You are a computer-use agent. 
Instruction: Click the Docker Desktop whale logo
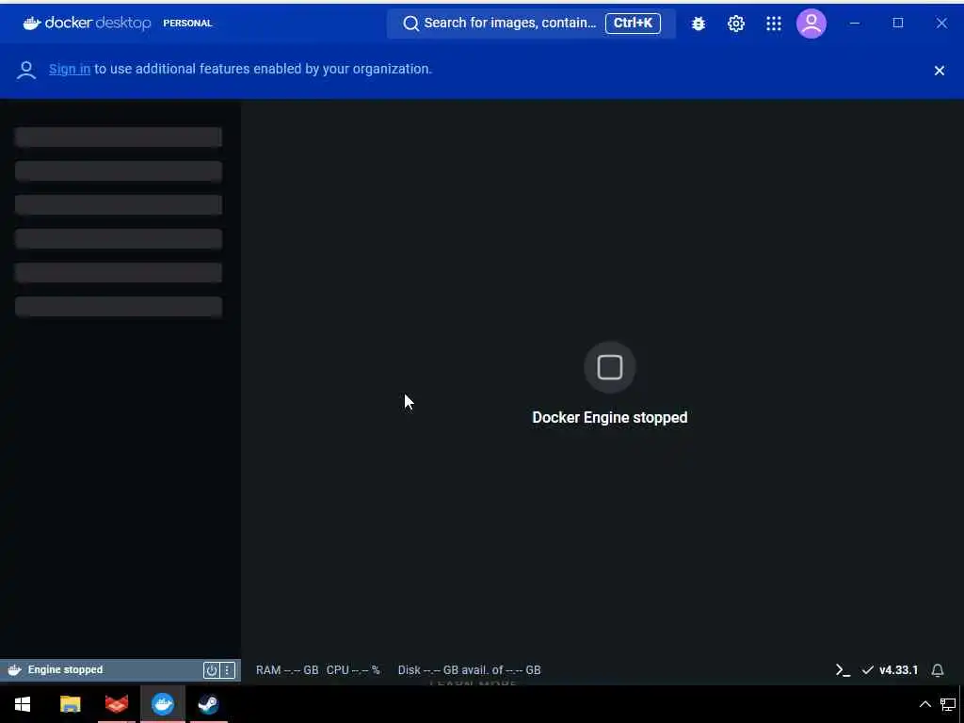coord(32,23)
